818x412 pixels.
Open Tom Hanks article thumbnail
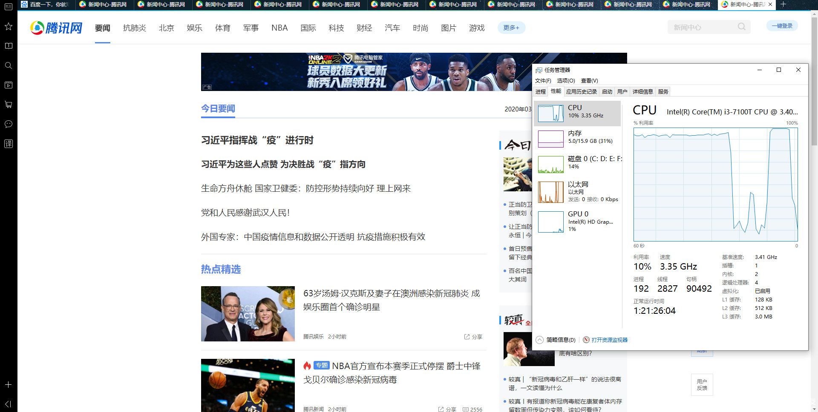point(248,314)
